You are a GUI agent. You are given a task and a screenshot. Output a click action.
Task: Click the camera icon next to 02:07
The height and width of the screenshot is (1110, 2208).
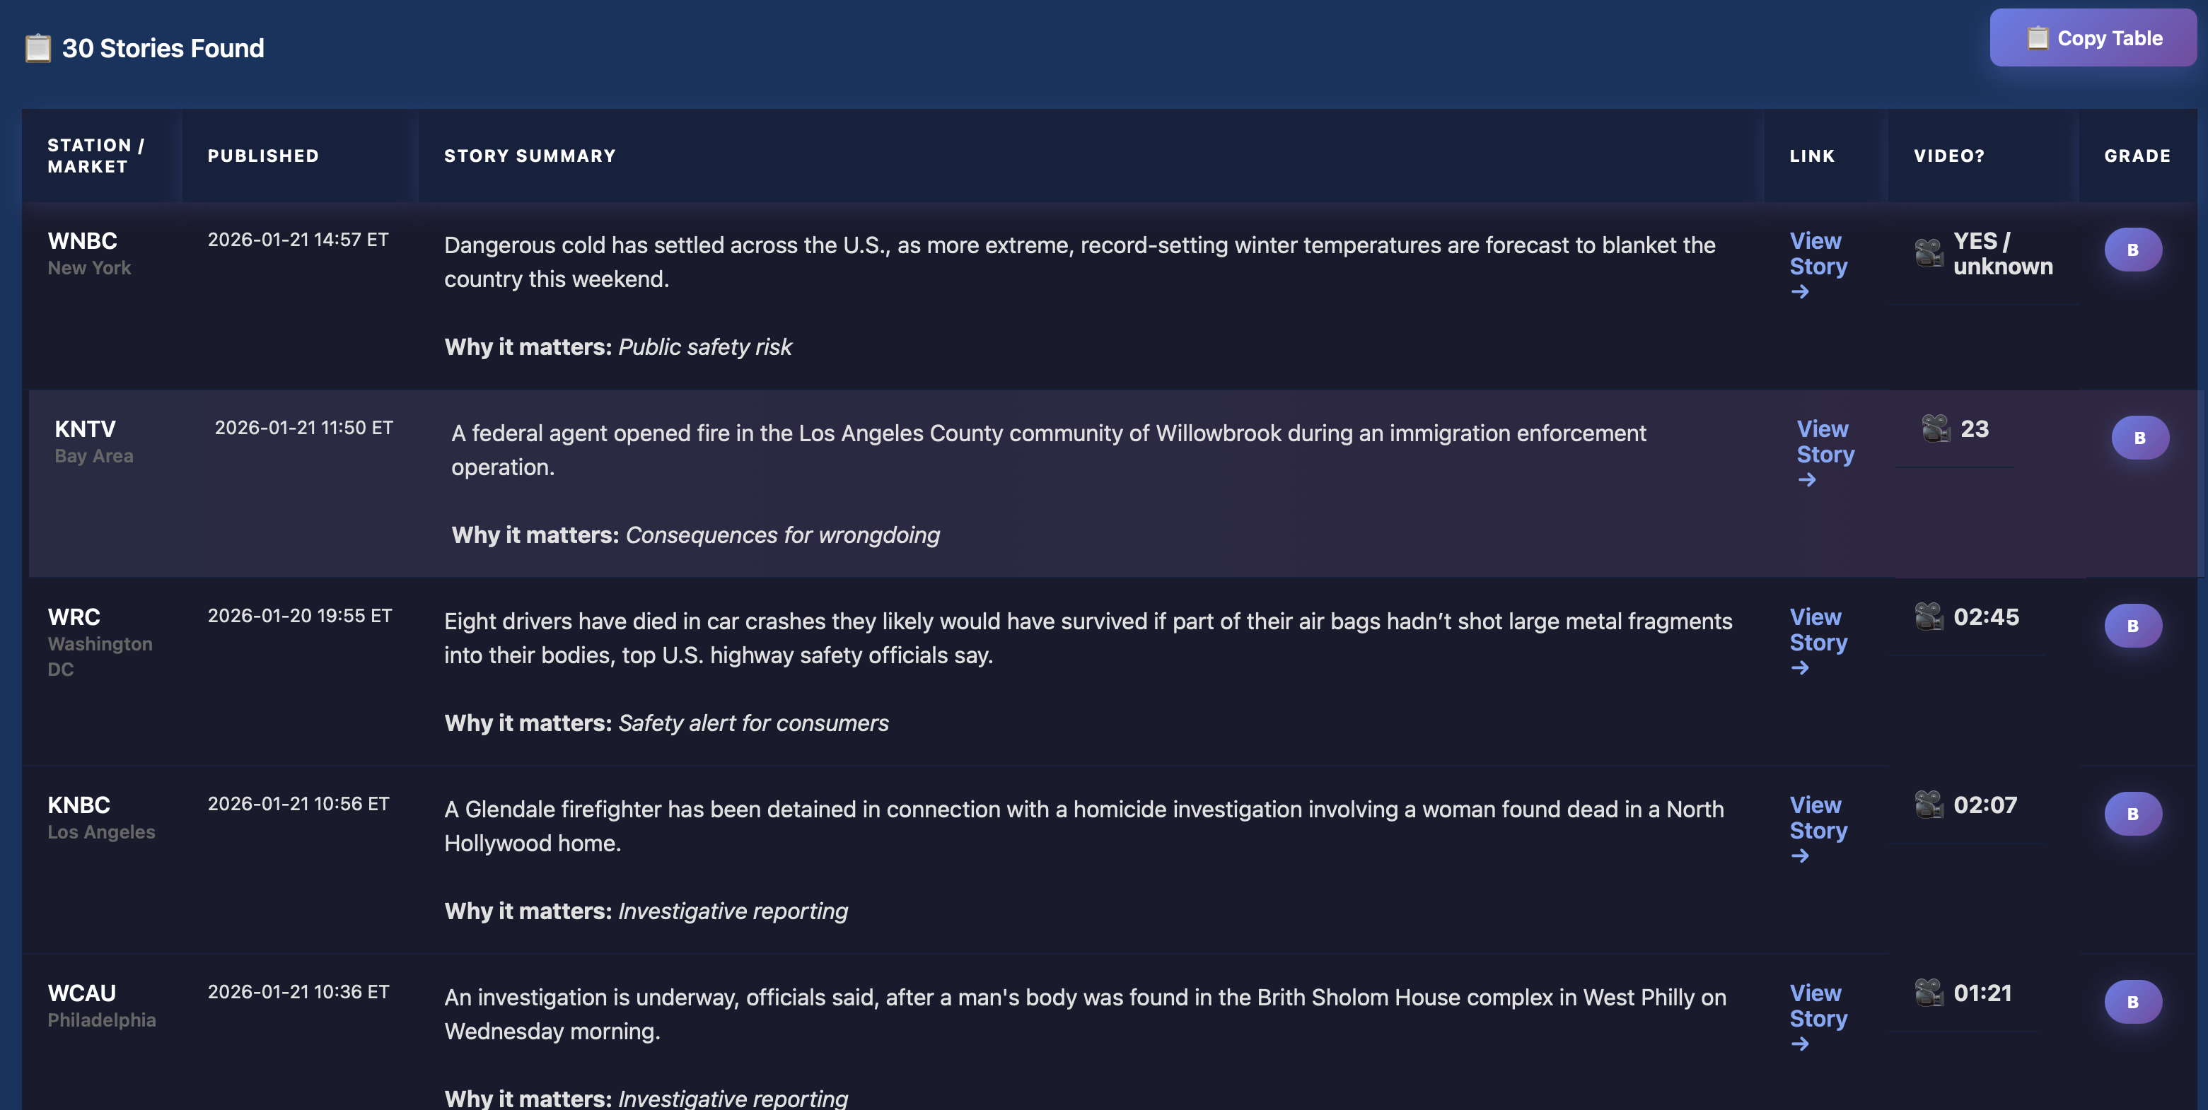(1929, 804)
